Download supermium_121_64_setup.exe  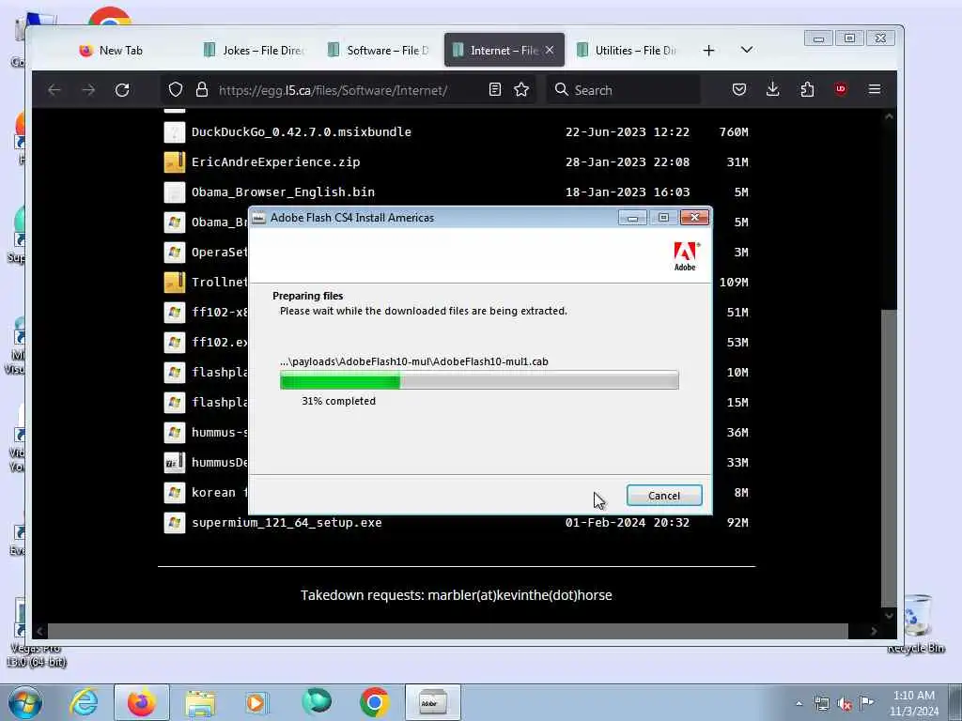(287, 522)
